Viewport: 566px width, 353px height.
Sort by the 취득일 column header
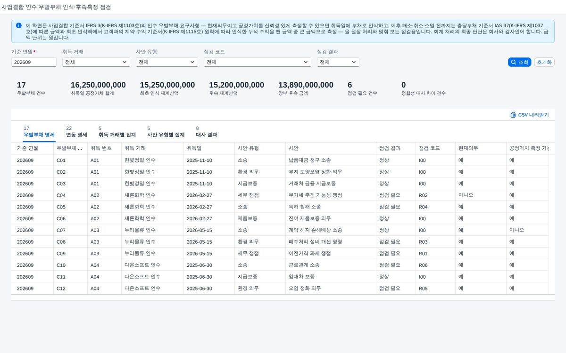pos(209,148)
